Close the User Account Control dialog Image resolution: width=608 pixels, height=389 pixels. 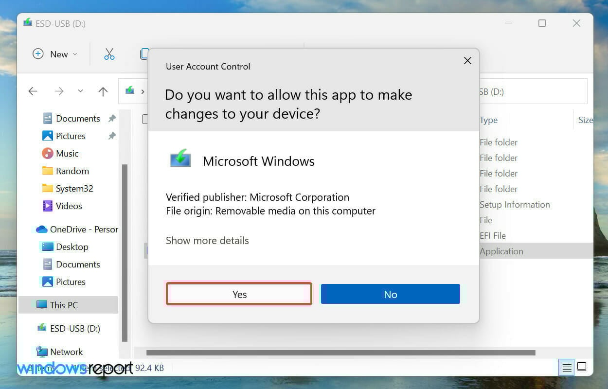pyautogui.click(x=467, y=60)
